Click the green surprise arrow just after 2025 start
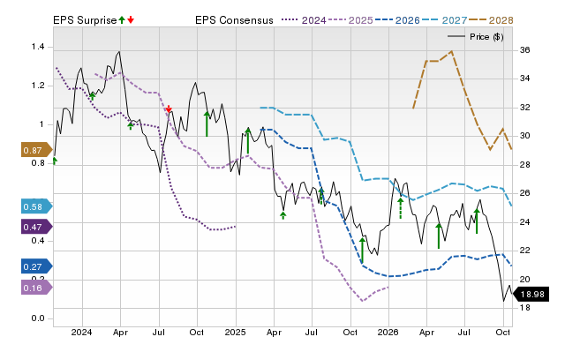Image resolution: width=565 pixels, height=337 pixels. tap(248, 141)
